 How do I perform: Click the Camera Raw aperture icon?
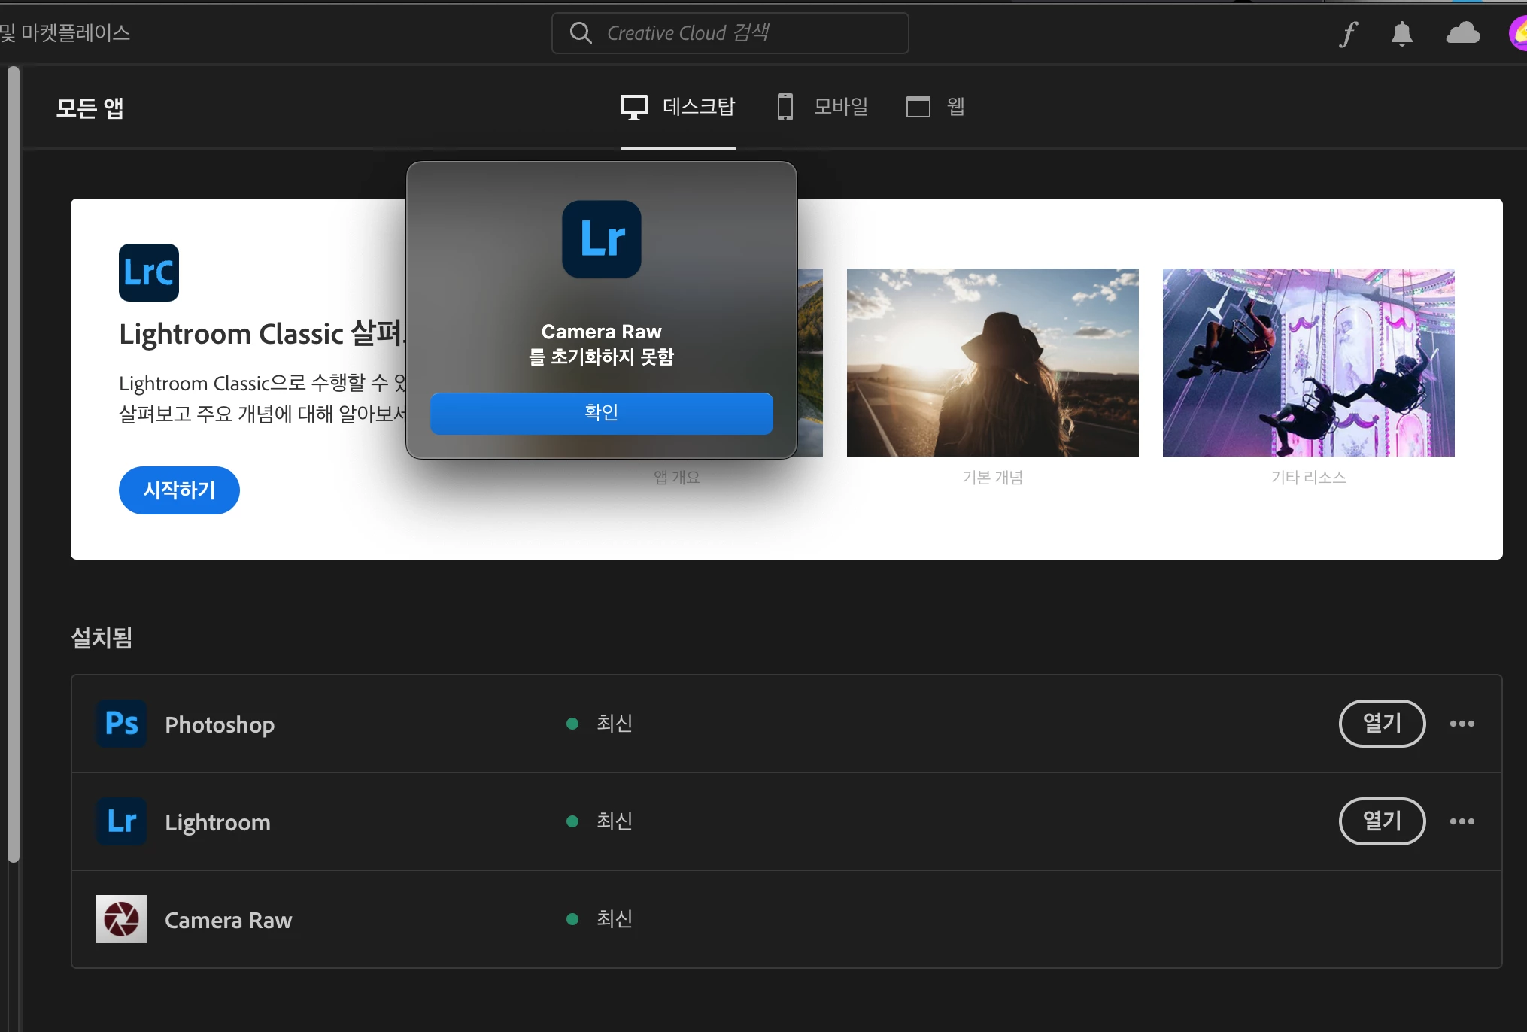(121, 919)
